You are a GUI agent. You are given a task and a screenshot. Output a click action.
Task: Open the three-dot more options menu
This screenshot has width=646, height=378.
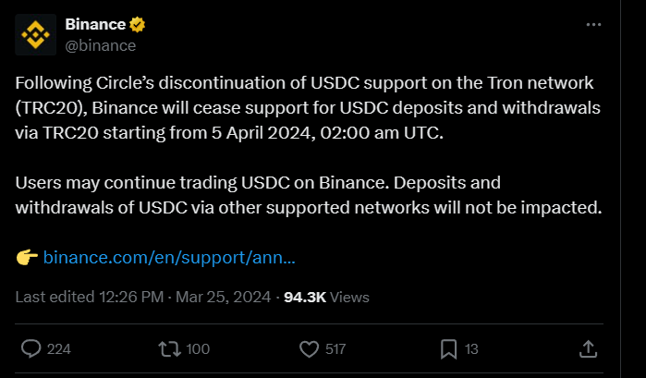pyautogui.click(x=593, y=25)
